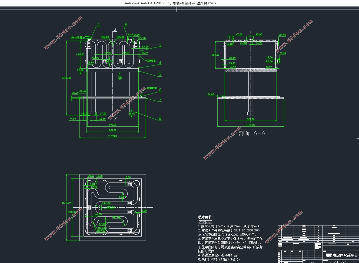Screen dimensions: 359x263
Task: Select the 921,00 dimension in section A-A view
Action: point(251,119)
